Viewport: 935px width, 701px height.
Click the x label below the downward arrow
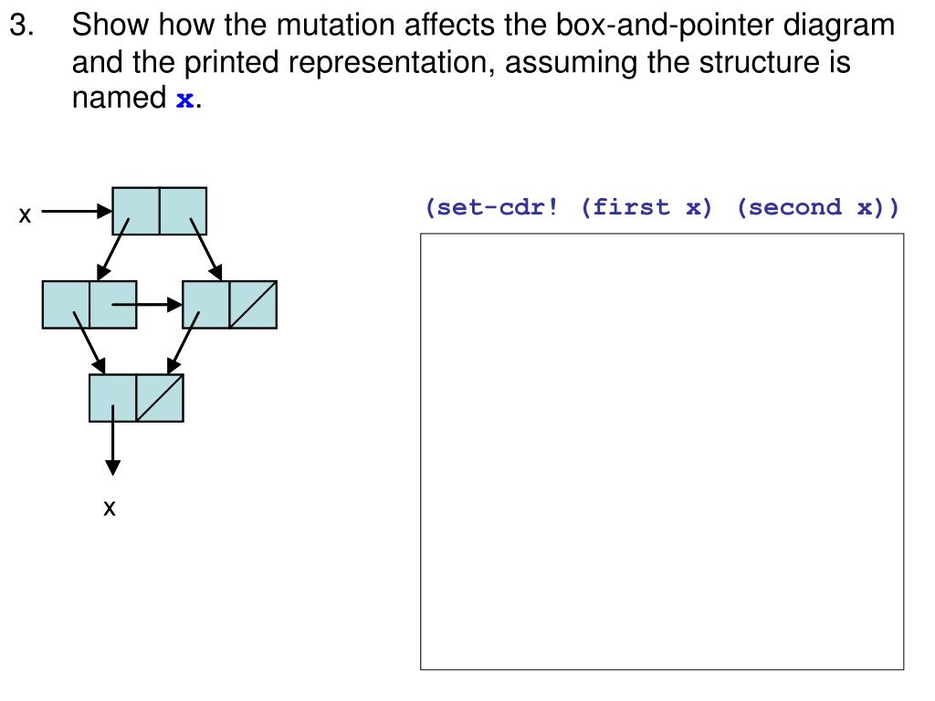[x=110, y=508]
